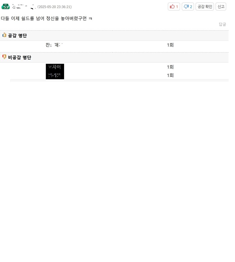Viewport: 235px width, 262px height.
Task: Click the comment text 다들 이제 쉴드를
Action: 17,18
